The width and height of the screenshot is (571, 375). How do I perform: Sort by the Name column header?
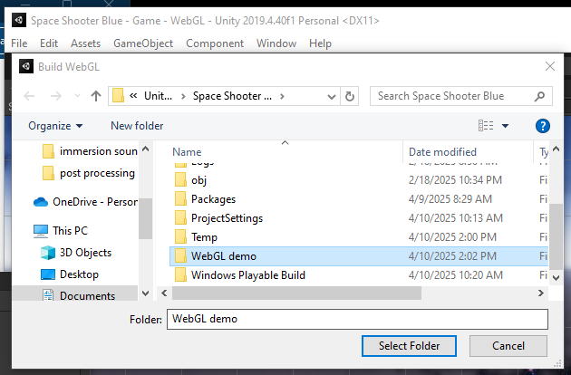[187, 152]
